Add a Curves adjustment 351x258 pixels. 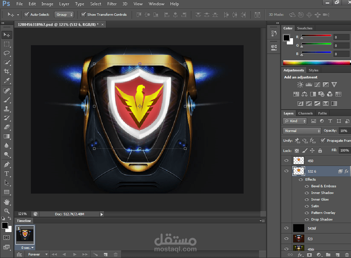317,84
